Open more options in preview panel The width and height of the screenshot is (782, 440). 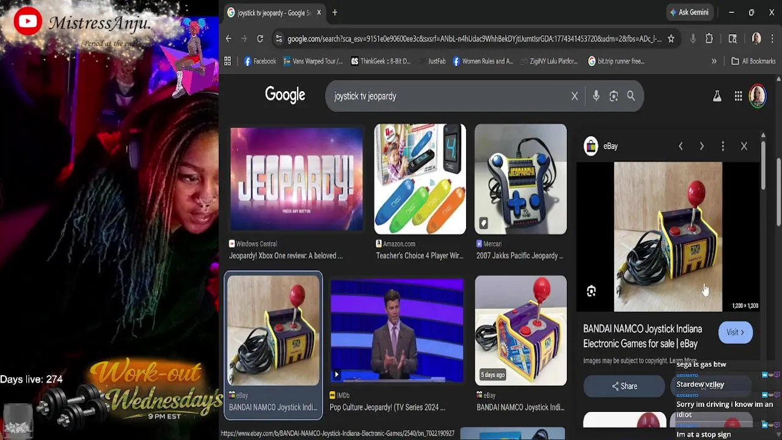[x=723, y=146]
